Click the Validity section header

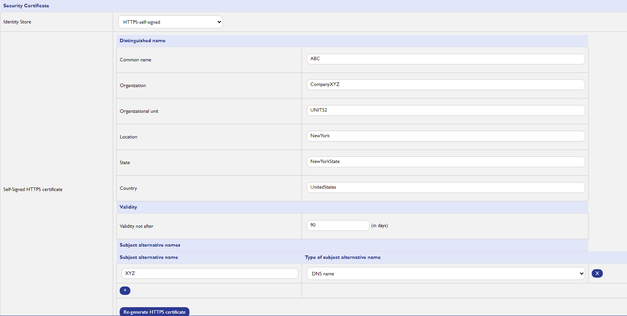(x=128, y=207)
